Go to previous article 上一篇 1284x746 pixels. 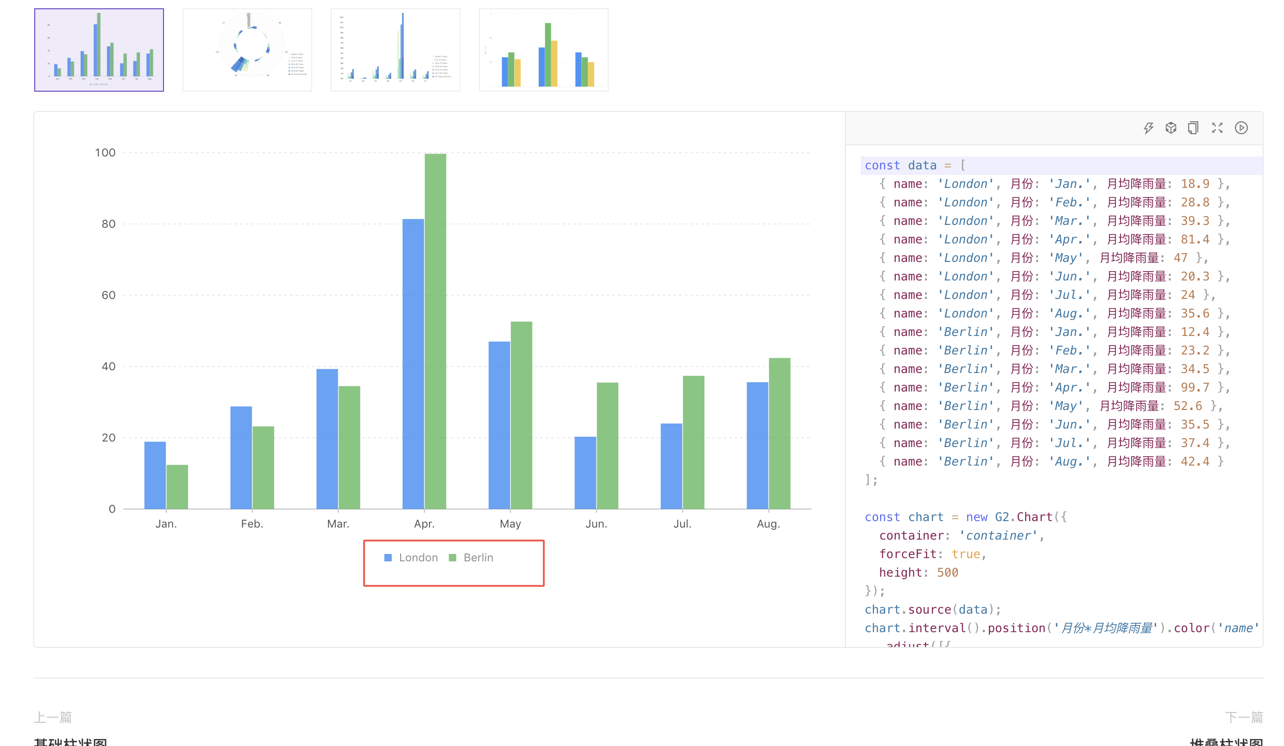53,717
